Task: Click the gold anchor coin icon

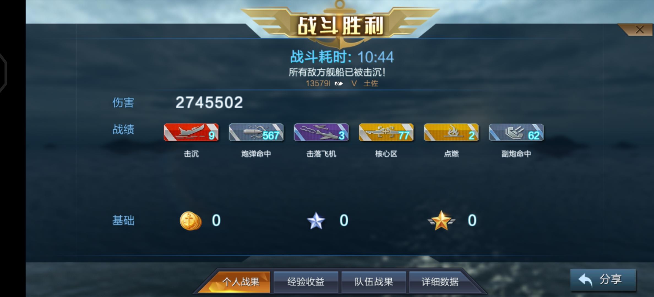Action: point(190,221)
